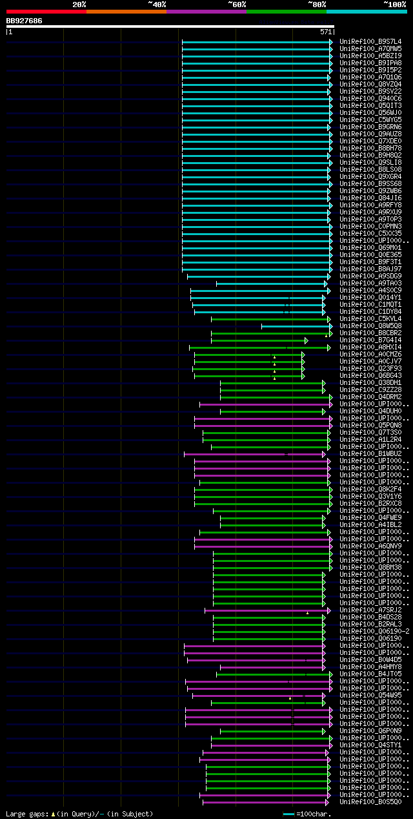The image size is (413, 819).
Task: Click the UniRef100_C5WYG5 label
Action: [x=370, y=119]
